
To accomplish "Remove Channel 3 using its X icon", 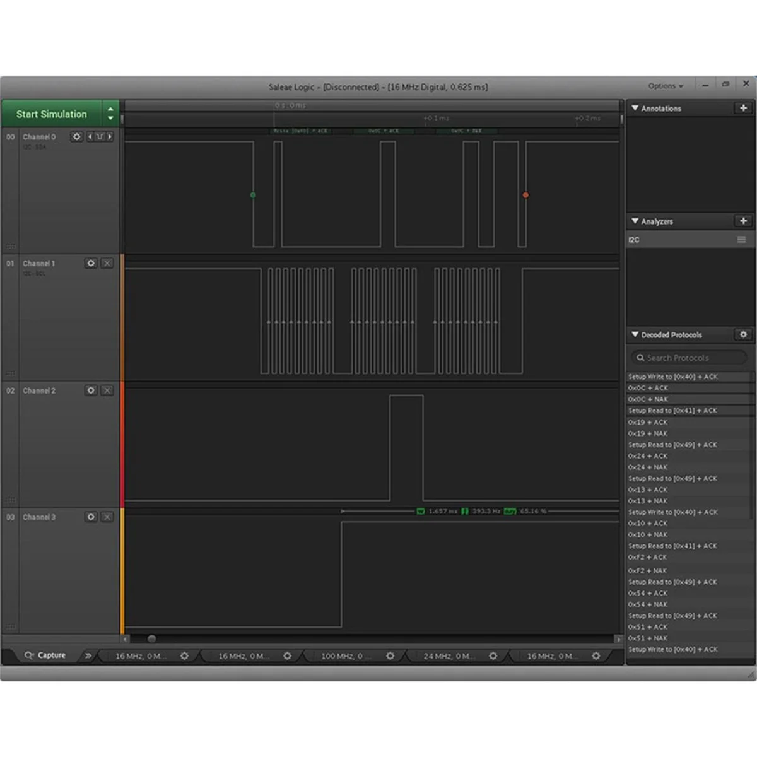I will pos(108,517).
